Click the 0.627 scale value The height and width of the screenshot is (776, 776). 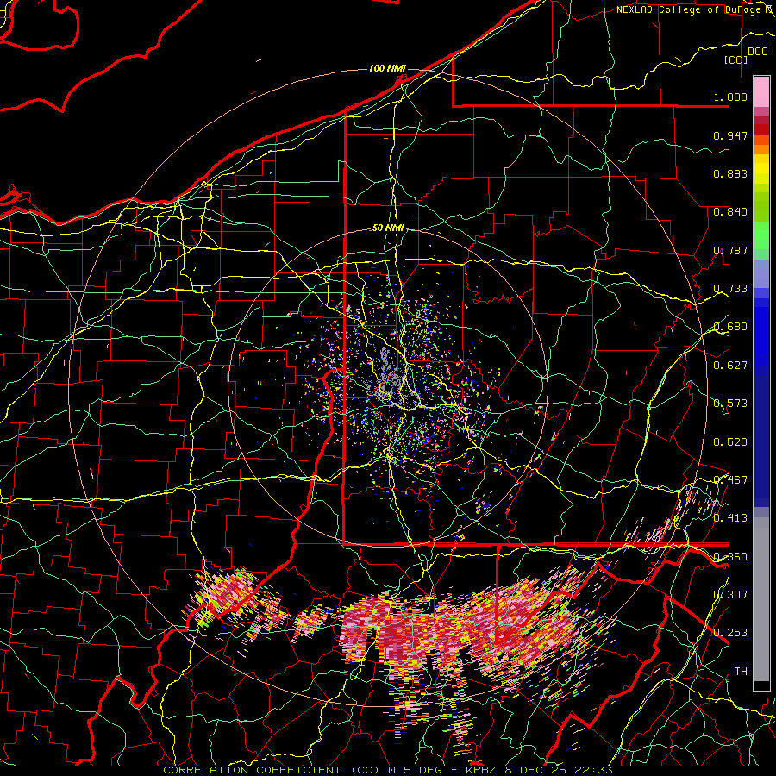click(x=730, y=366)
